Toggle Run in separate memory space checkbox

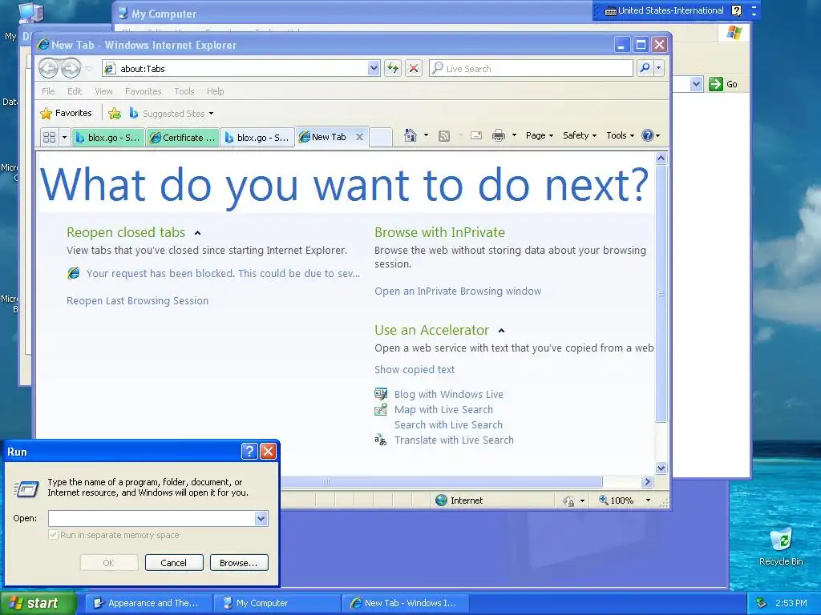[x=53, y=535]
